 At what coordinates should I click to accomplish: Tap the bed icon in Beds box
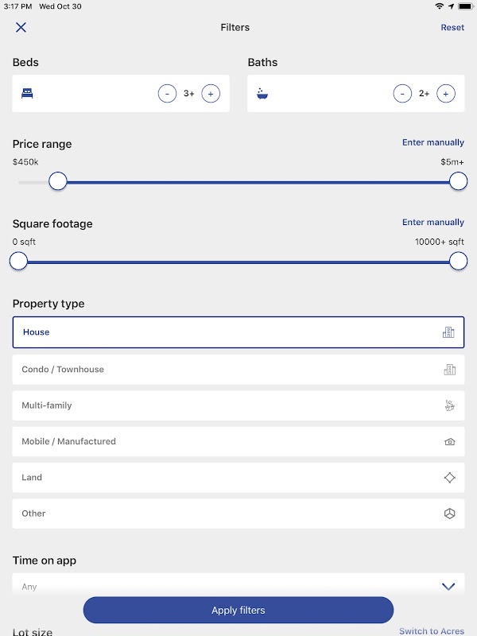pos(27,94)
